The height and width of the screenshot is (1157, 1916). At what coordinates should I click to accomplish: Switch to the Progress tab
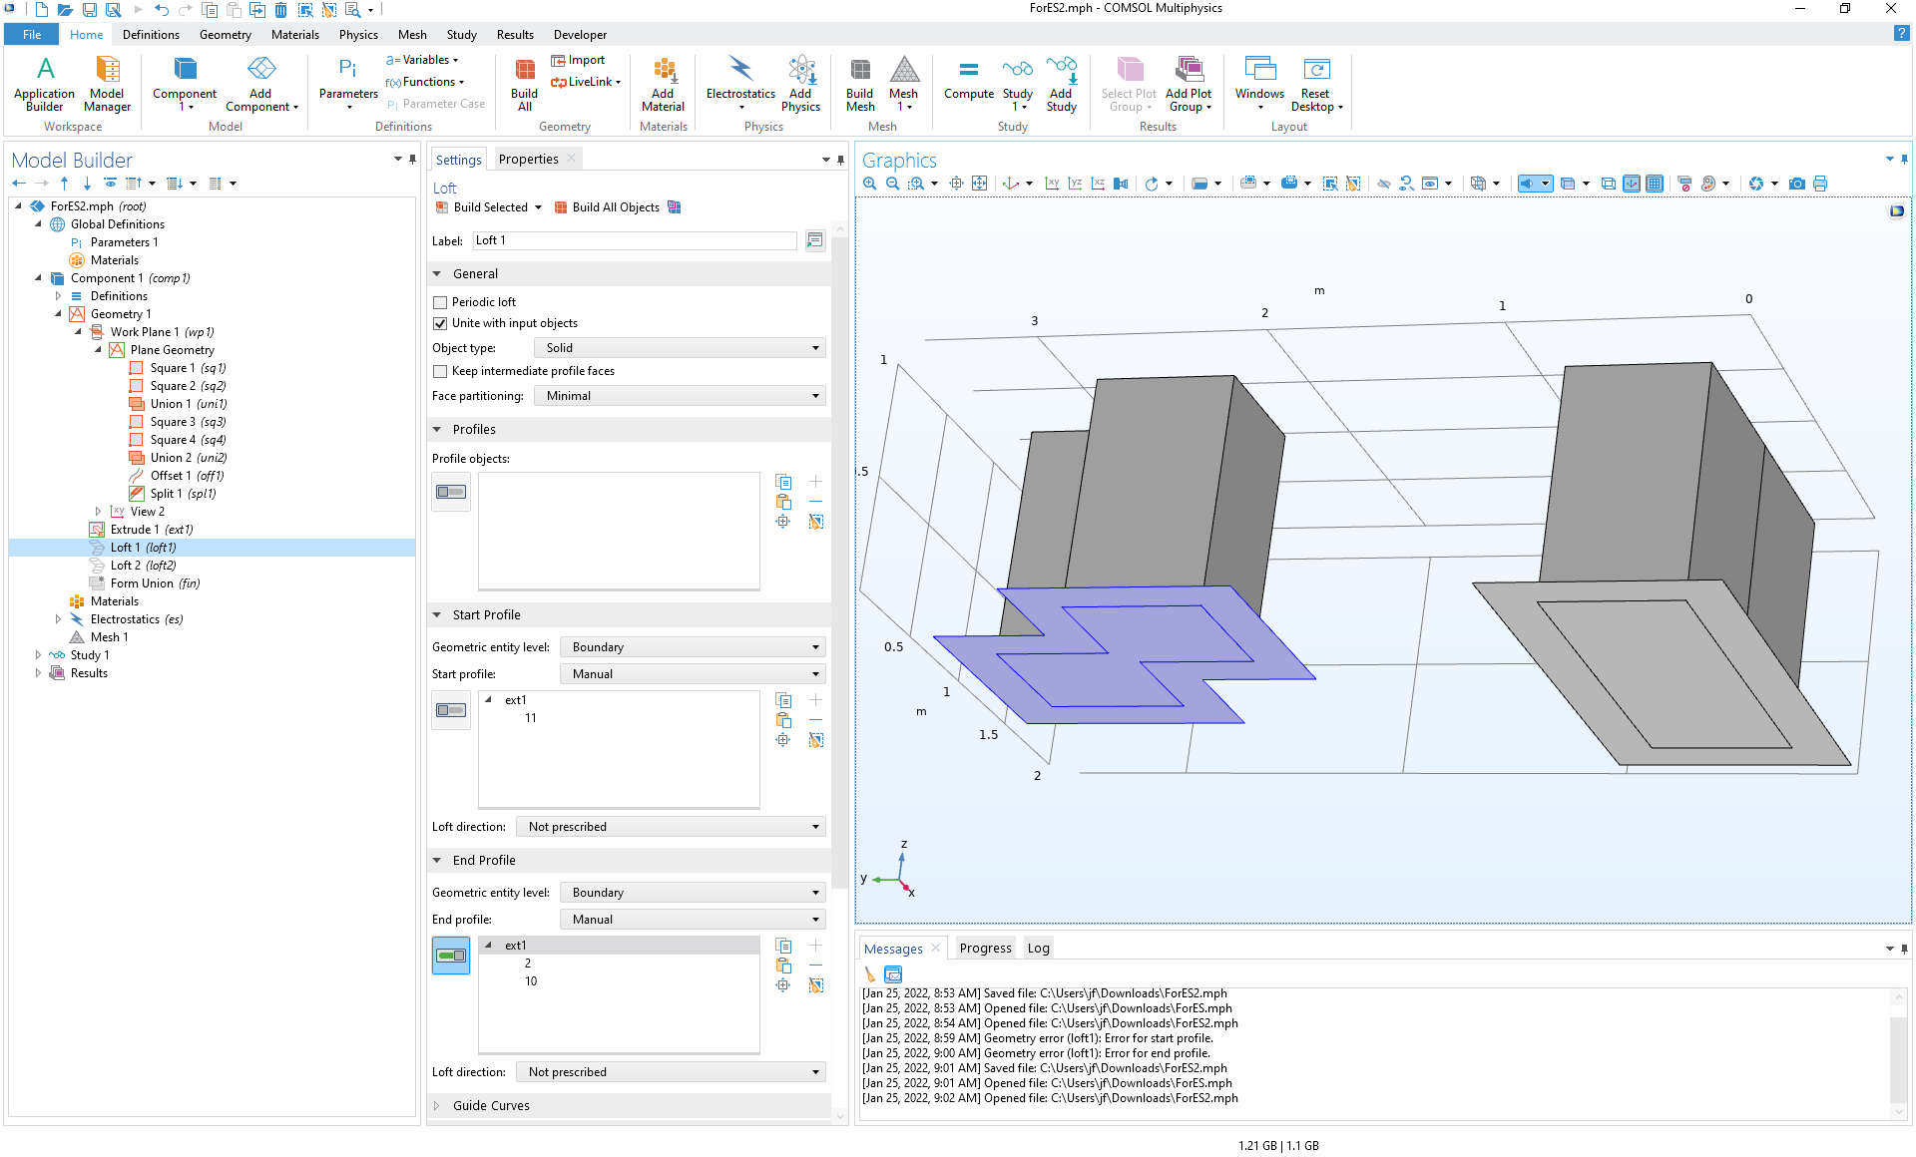(x=985, y=949)
